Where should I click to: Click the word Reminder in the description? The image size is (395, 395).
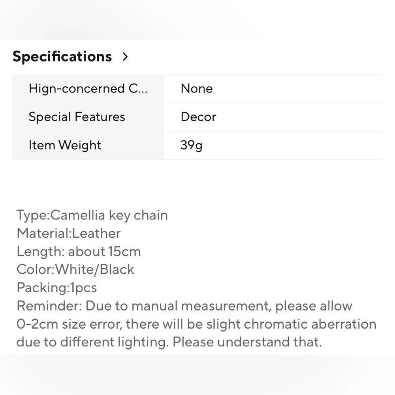pyautogui.click(x=49, y=306)
